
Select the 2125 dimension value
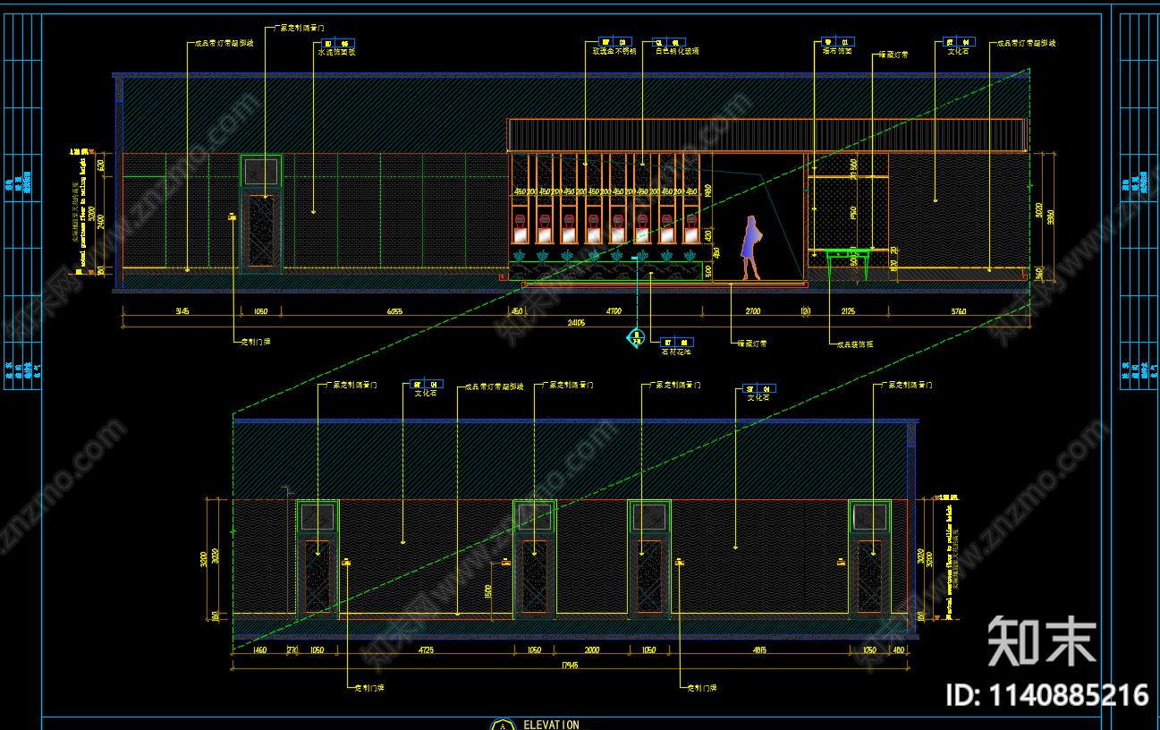[848, 311]
